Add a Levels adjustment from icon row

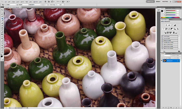(x=169, y=25)
